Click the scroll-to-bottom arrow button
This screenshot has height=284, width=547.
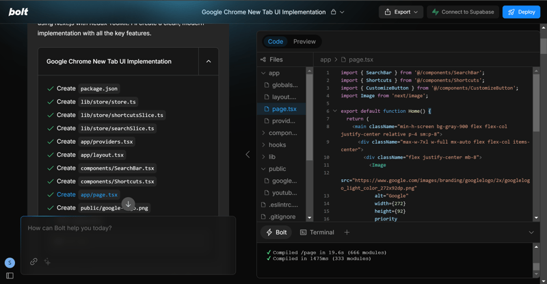pos(128,204)
